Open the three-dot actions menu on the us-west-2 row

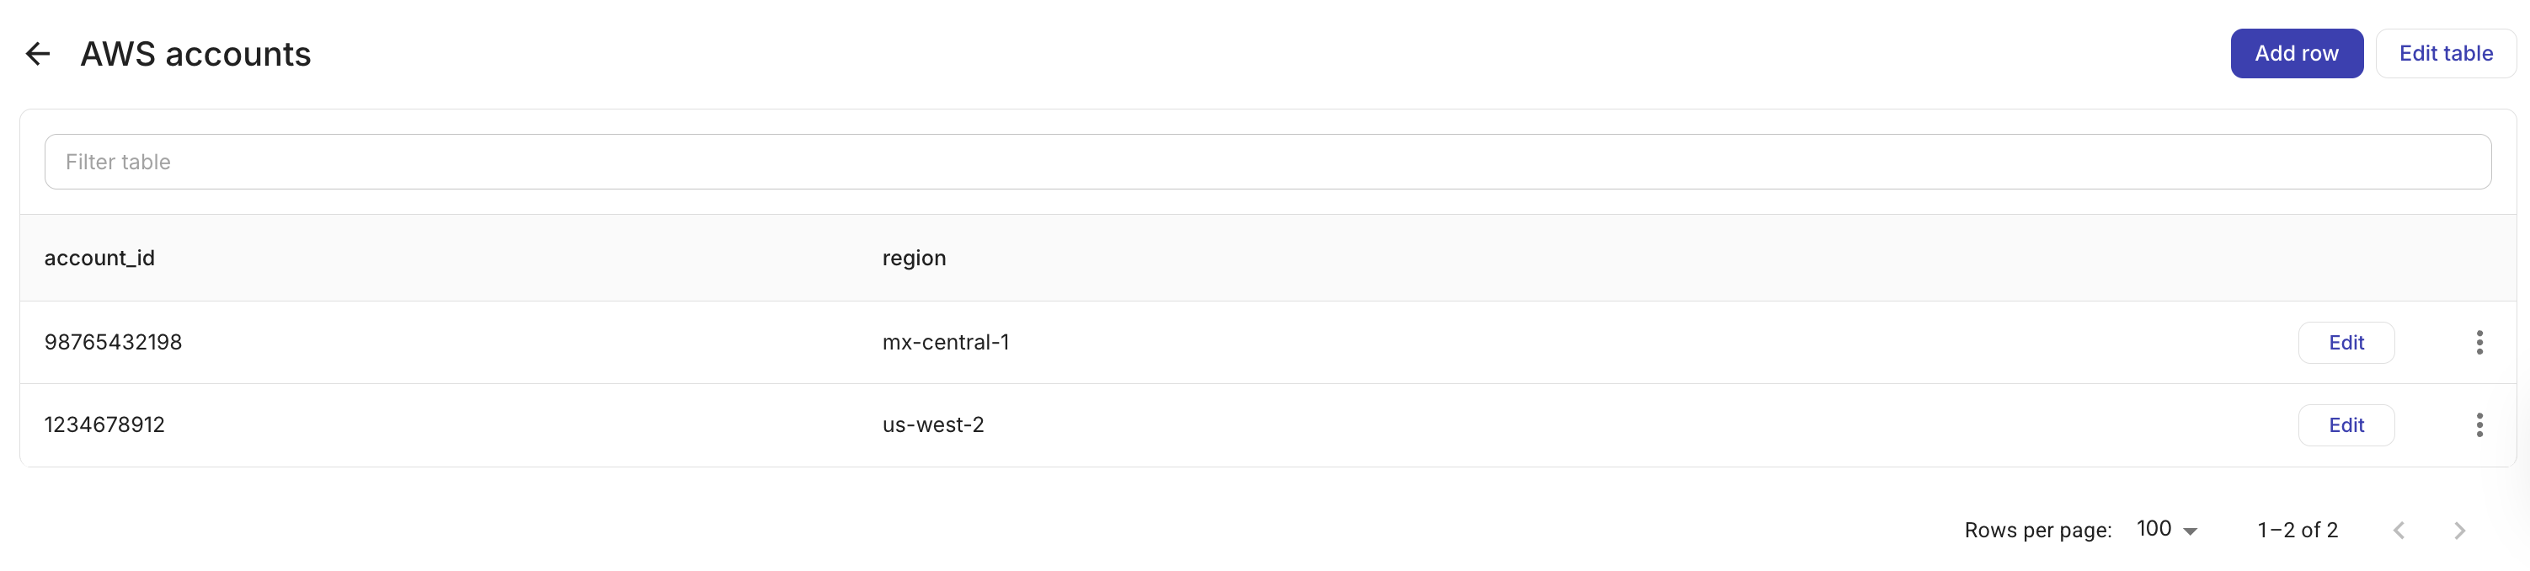pyautogui.click(x=2480, y=424)
